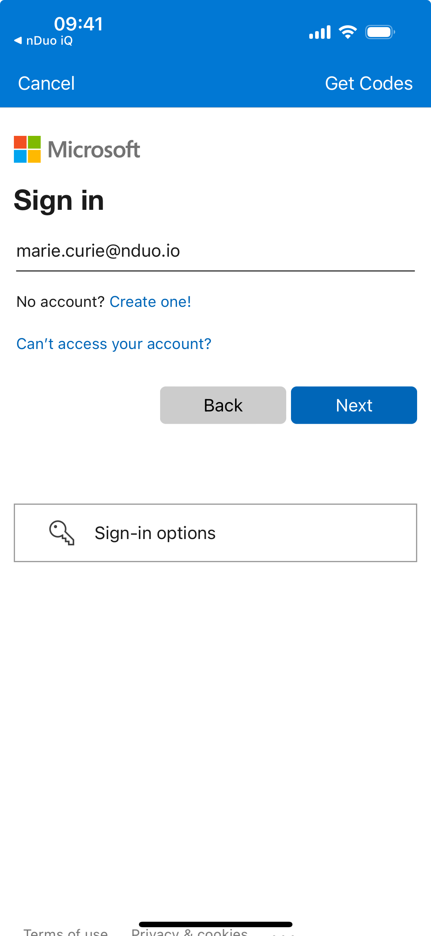Open the Terms of use link
This screenshot has height=936, width=431.
66,932
